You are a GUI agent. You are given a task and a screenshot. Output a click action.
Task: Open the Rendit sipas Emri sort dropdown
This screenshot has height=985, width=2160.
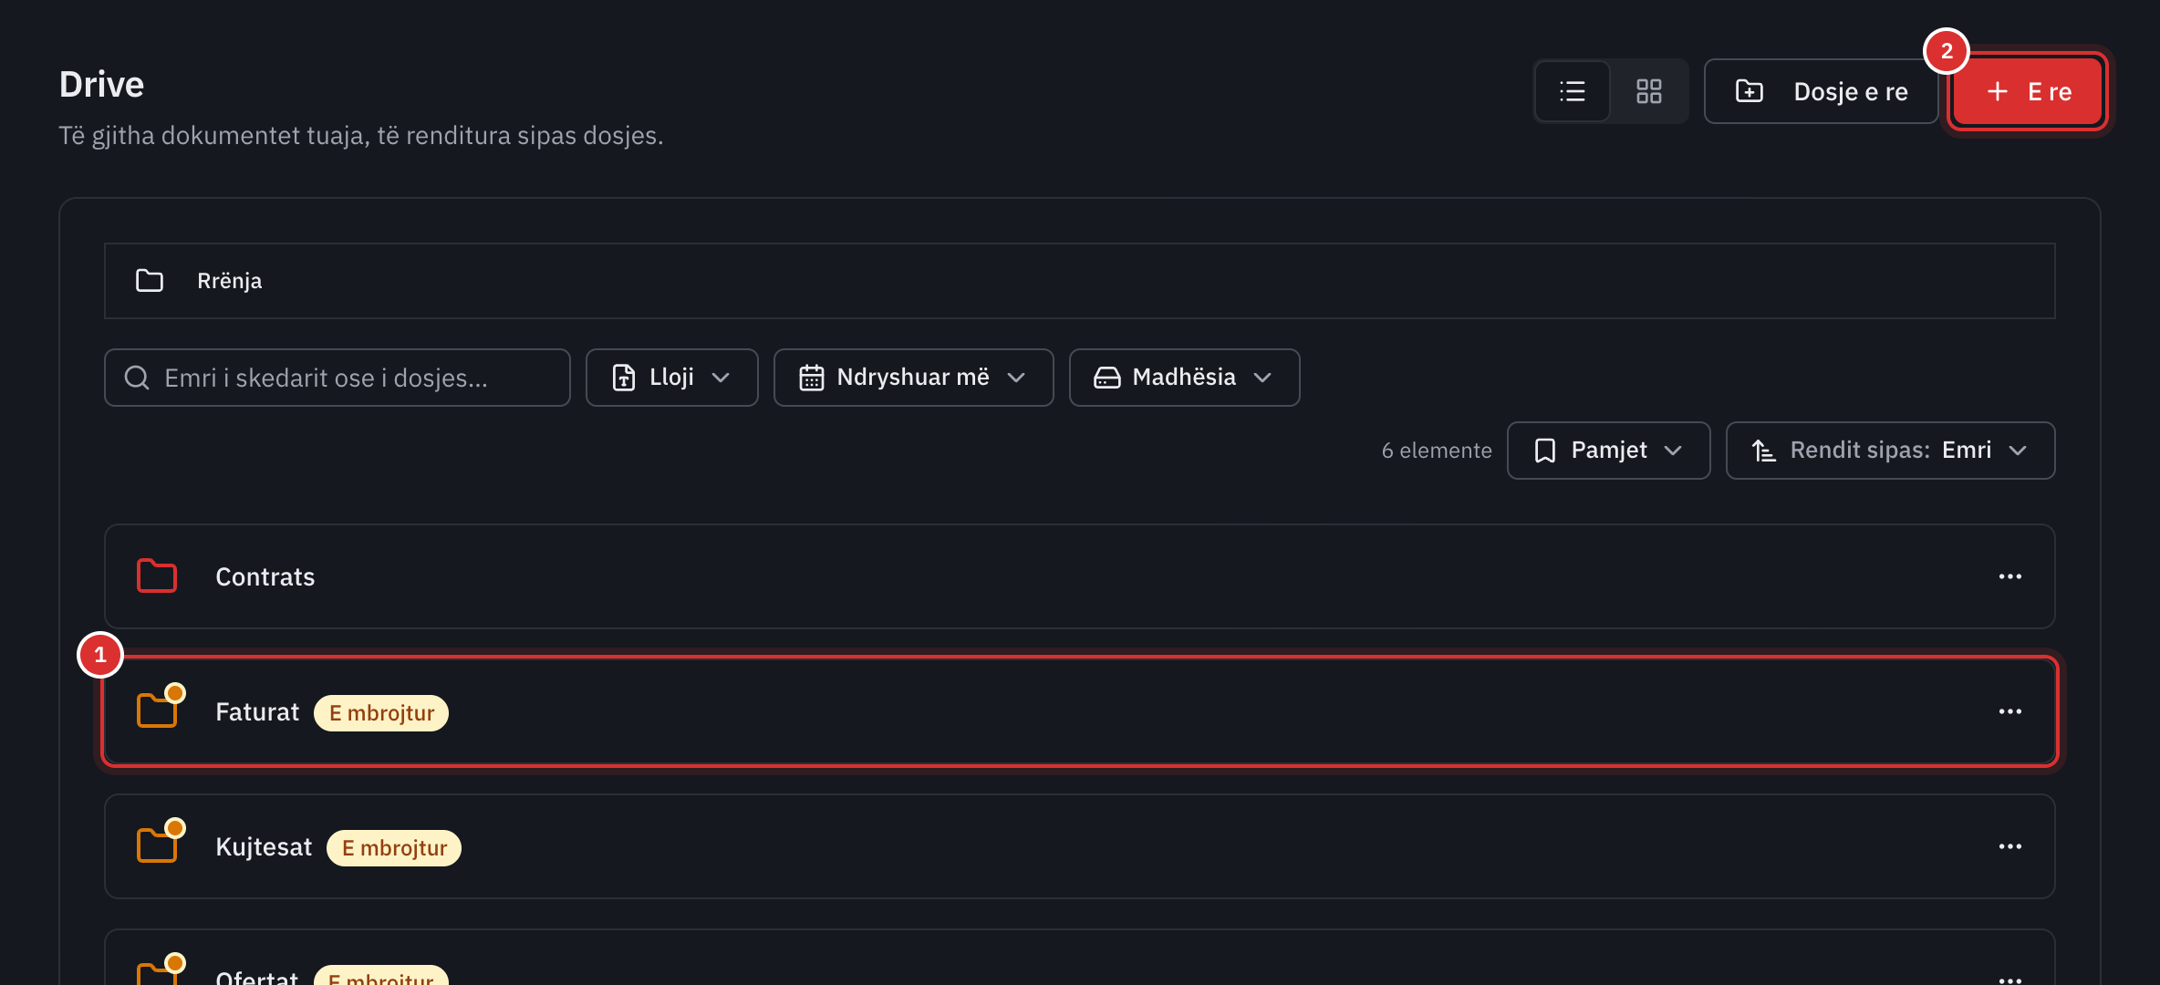1890,451
